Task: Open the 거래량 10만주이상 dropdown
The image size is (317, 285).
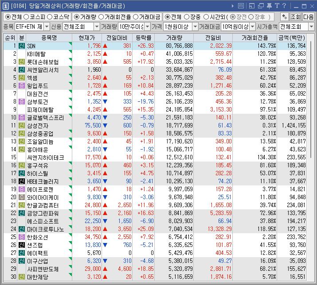Action: pyautogui.click(x=148, y=27)
